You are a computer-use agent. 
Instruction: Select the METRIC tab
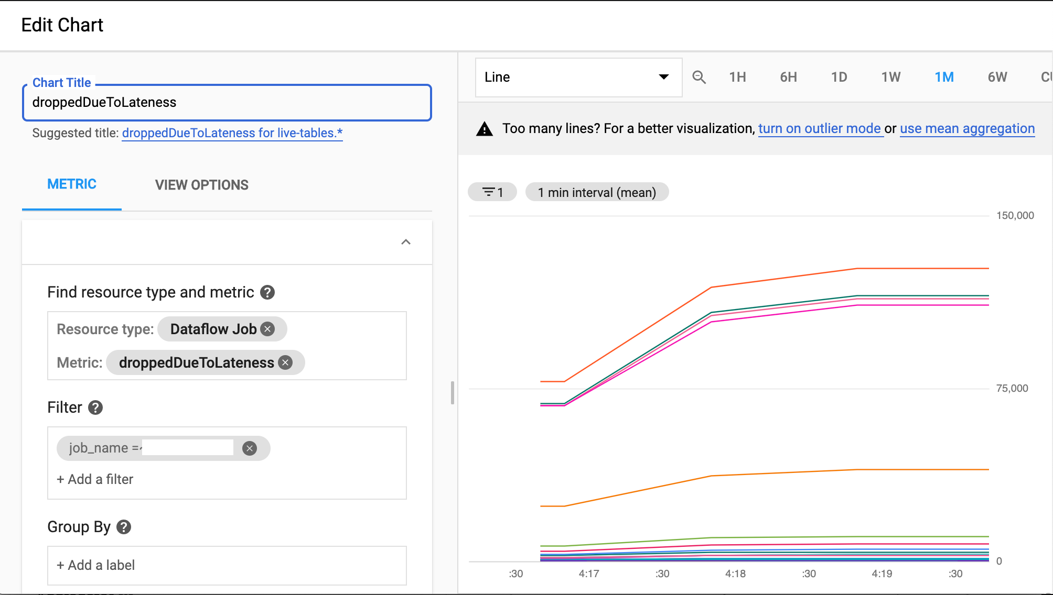[x=72, y=184]
